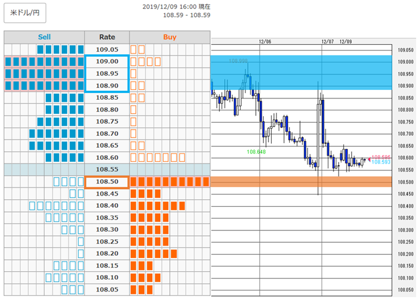Click rate cell 108.75
Image resolution: width=419 pixels, height=300 pixels.
point(107,122)
